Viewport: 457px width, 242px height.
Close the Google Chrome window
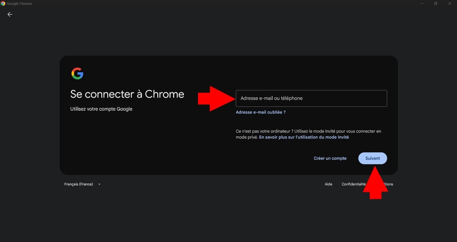click(449, 3)
